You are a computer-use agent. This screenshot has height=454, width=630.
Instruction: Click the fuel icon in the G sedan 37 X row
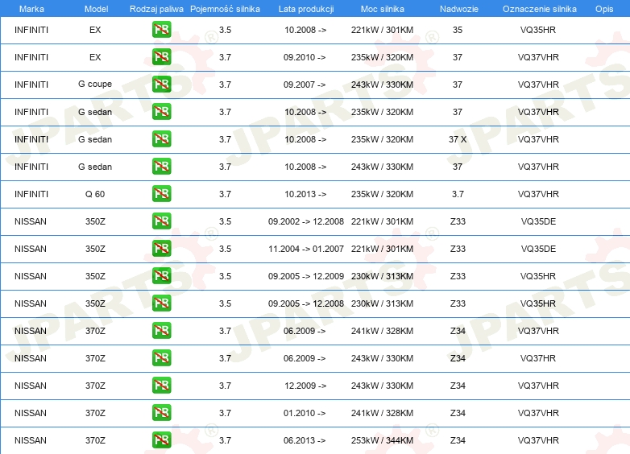[161, 139]
